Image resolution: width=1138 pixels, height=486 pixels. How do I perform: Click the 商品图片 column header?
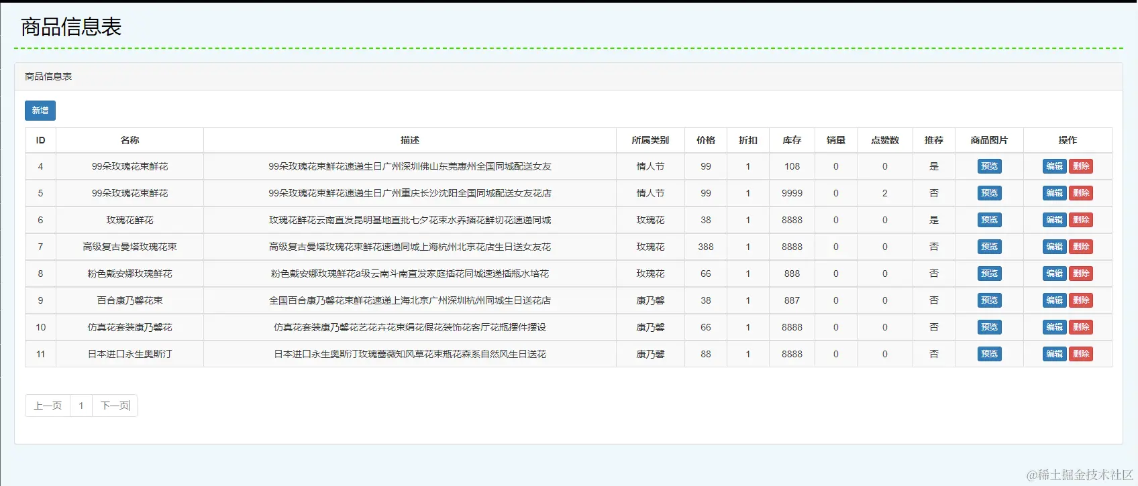coord(989,140)
